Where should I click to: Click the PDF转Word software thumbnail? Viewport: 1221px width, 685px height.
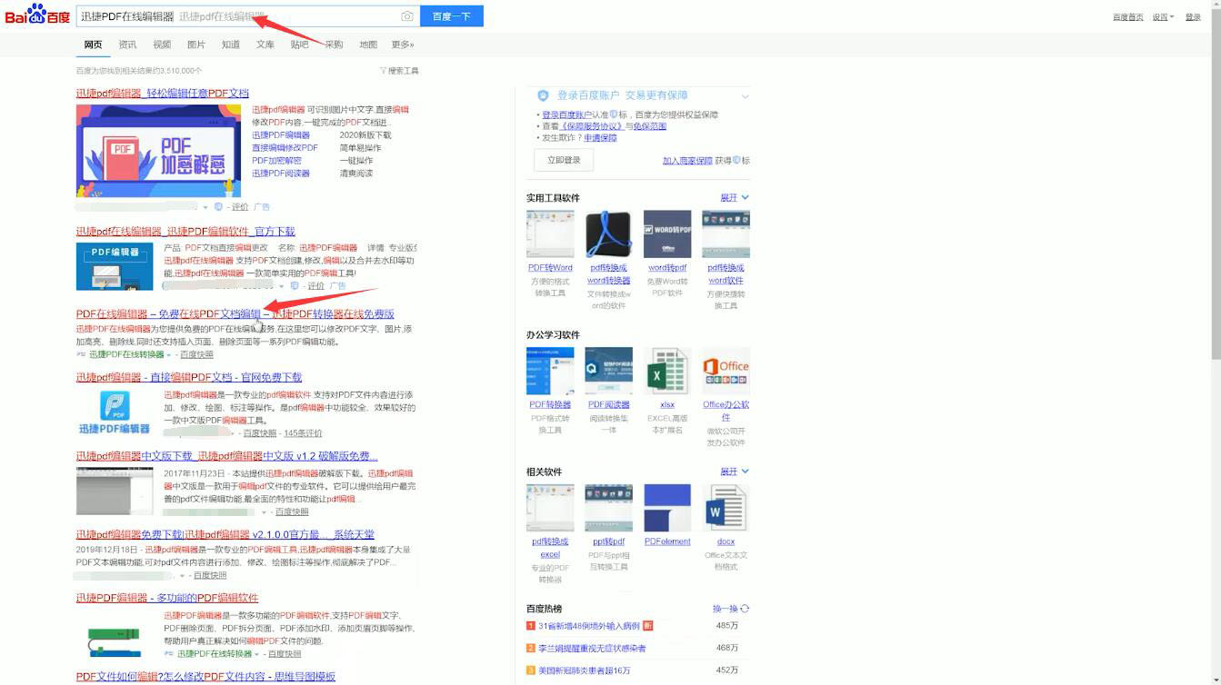click(550, 234)
